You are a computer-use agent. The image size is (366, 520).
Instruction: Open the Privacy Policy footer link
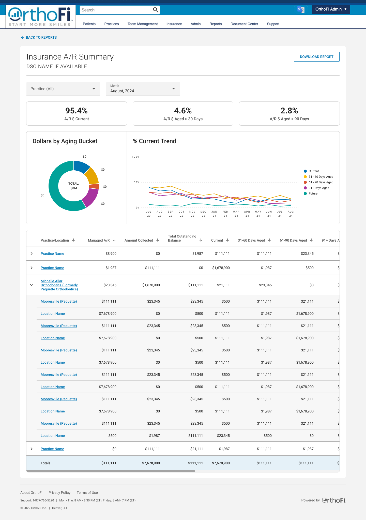point(59,493)
